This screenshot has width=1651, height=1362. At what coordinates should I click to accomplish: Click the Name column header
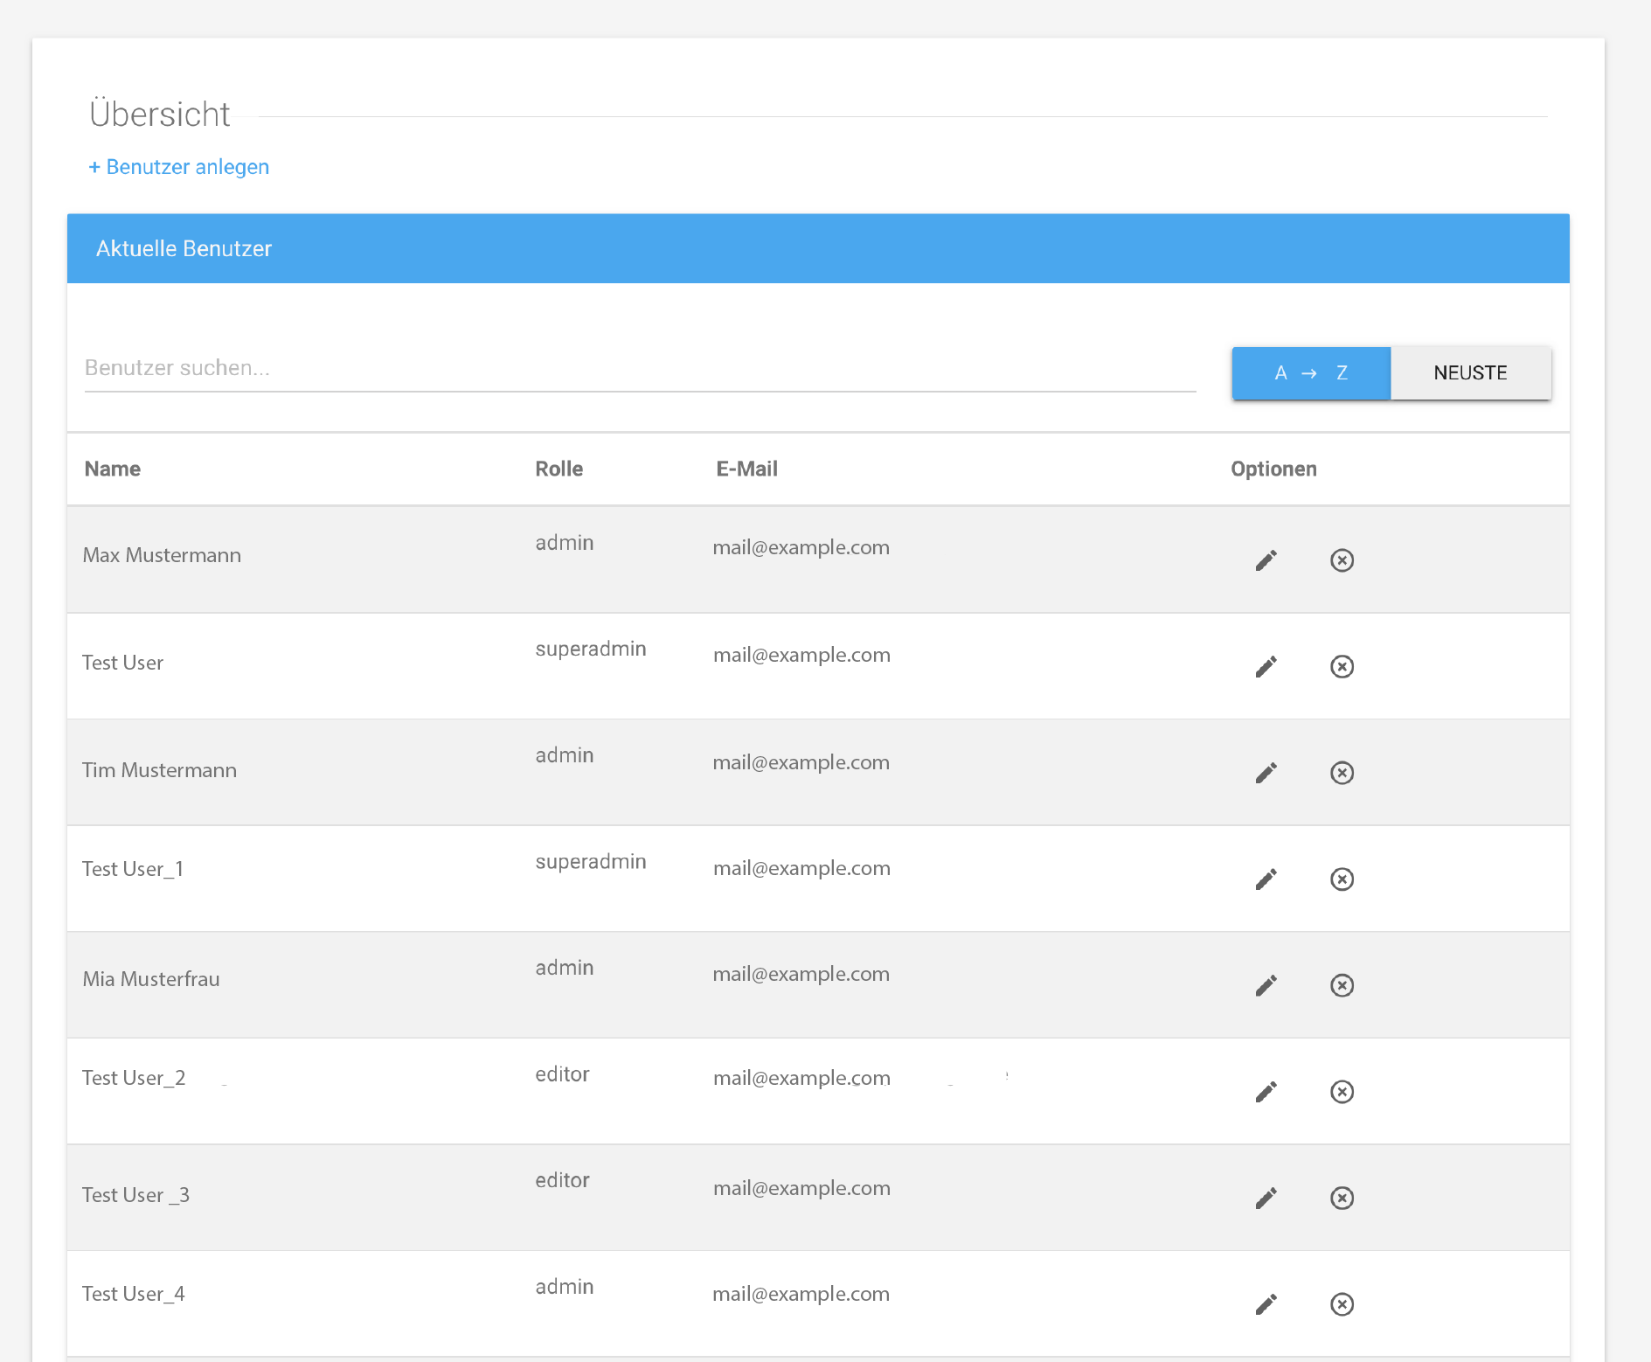coord(113,469)
